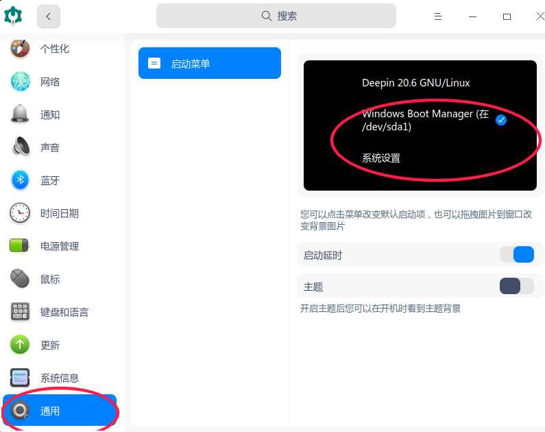Select Windows Boot Manager boot entry
The image size is (545, 432).
pyautogui.click(x=426, y=120)
